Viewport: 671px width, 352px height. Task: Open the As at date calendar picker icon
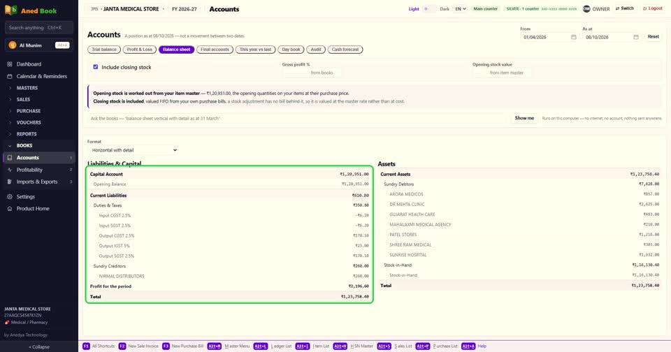coord(636,37)
